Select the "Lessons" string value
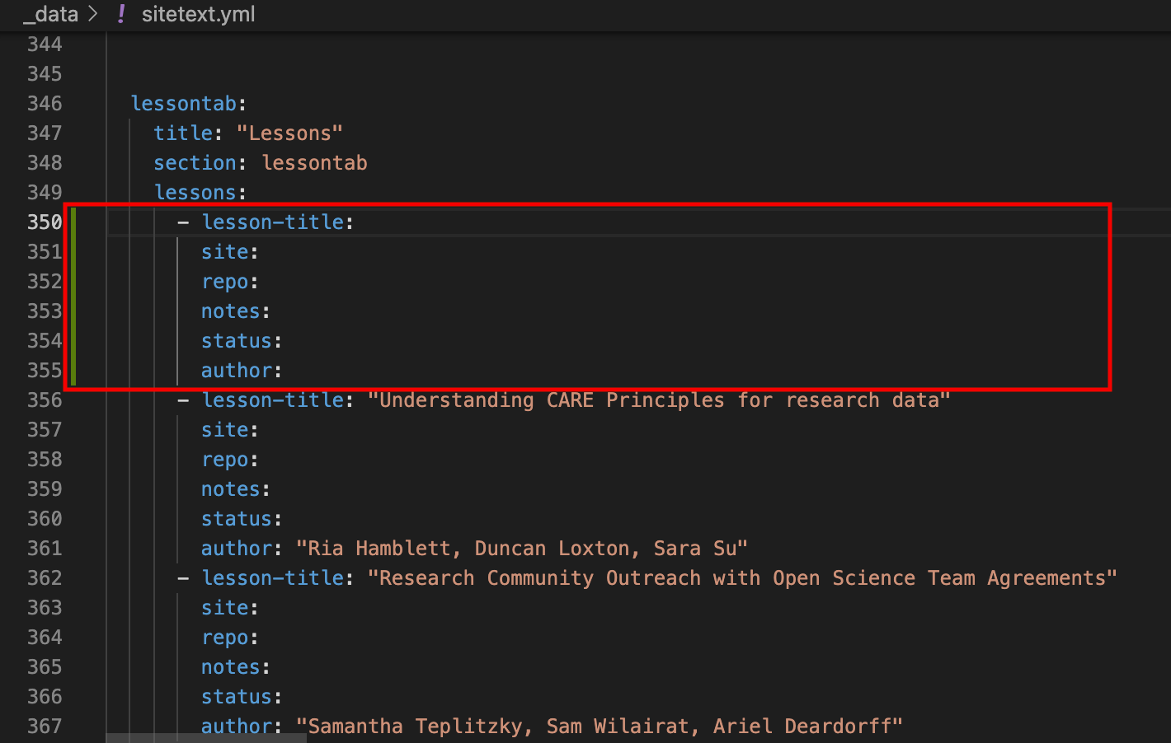The width and height of the screenshot is (1171, 743). [289, 133]
